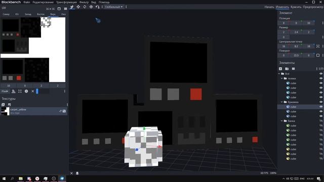Open the Трансформация menu
The image size is (324, 182).
click(x=66, y=2)
